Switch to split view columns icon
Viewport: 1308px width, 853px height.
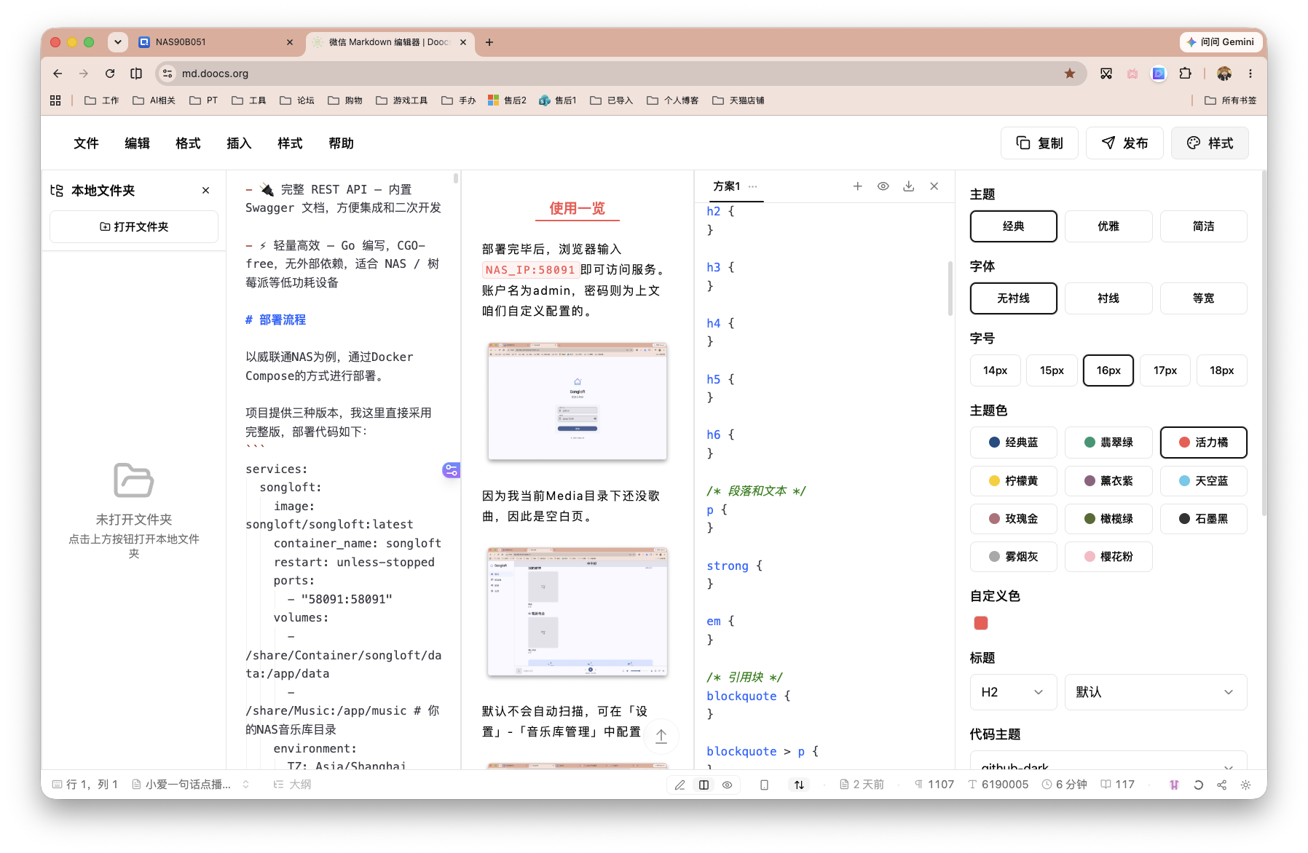tap(704, 785)
